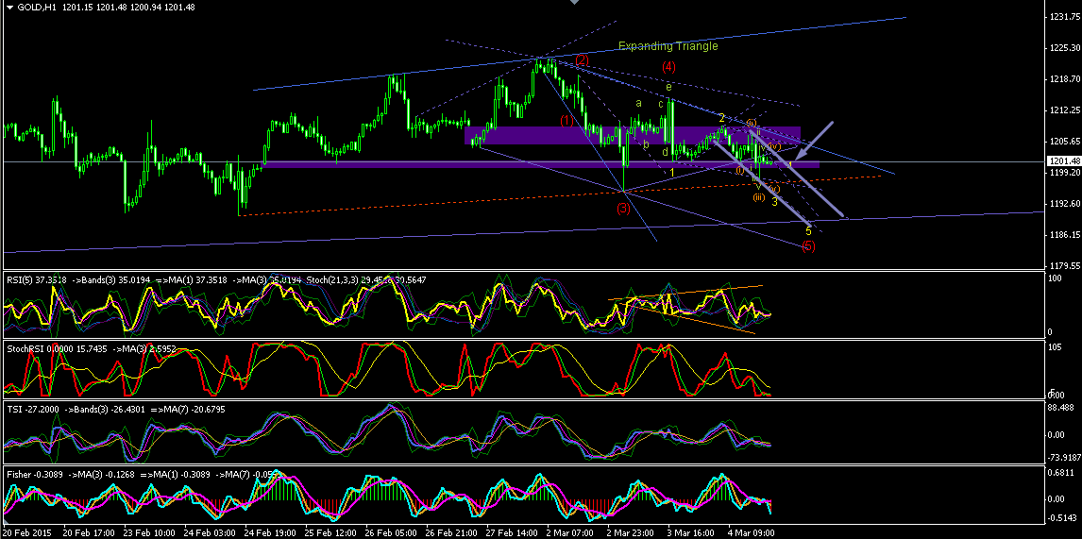Image resolution: width=1082 pixels, height=539 pixels.
Task: Click the 4 Mar 09:00 time label
Action: 752,533
